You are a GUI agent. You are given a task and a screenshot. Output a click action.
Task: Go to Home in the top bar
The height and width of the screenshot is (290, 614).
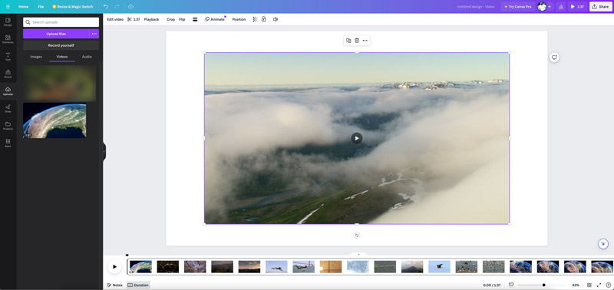pos(24,7)
